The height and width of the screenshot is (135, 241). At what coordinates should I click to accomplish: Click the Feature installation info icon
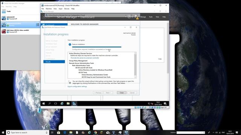click(70, 44)
